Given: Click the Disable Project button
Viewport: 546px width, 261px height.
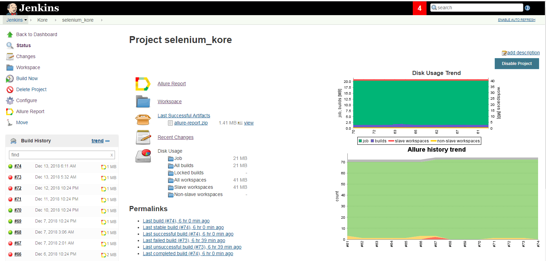Looking at the screenshot, I should click(x=517, y=64).
